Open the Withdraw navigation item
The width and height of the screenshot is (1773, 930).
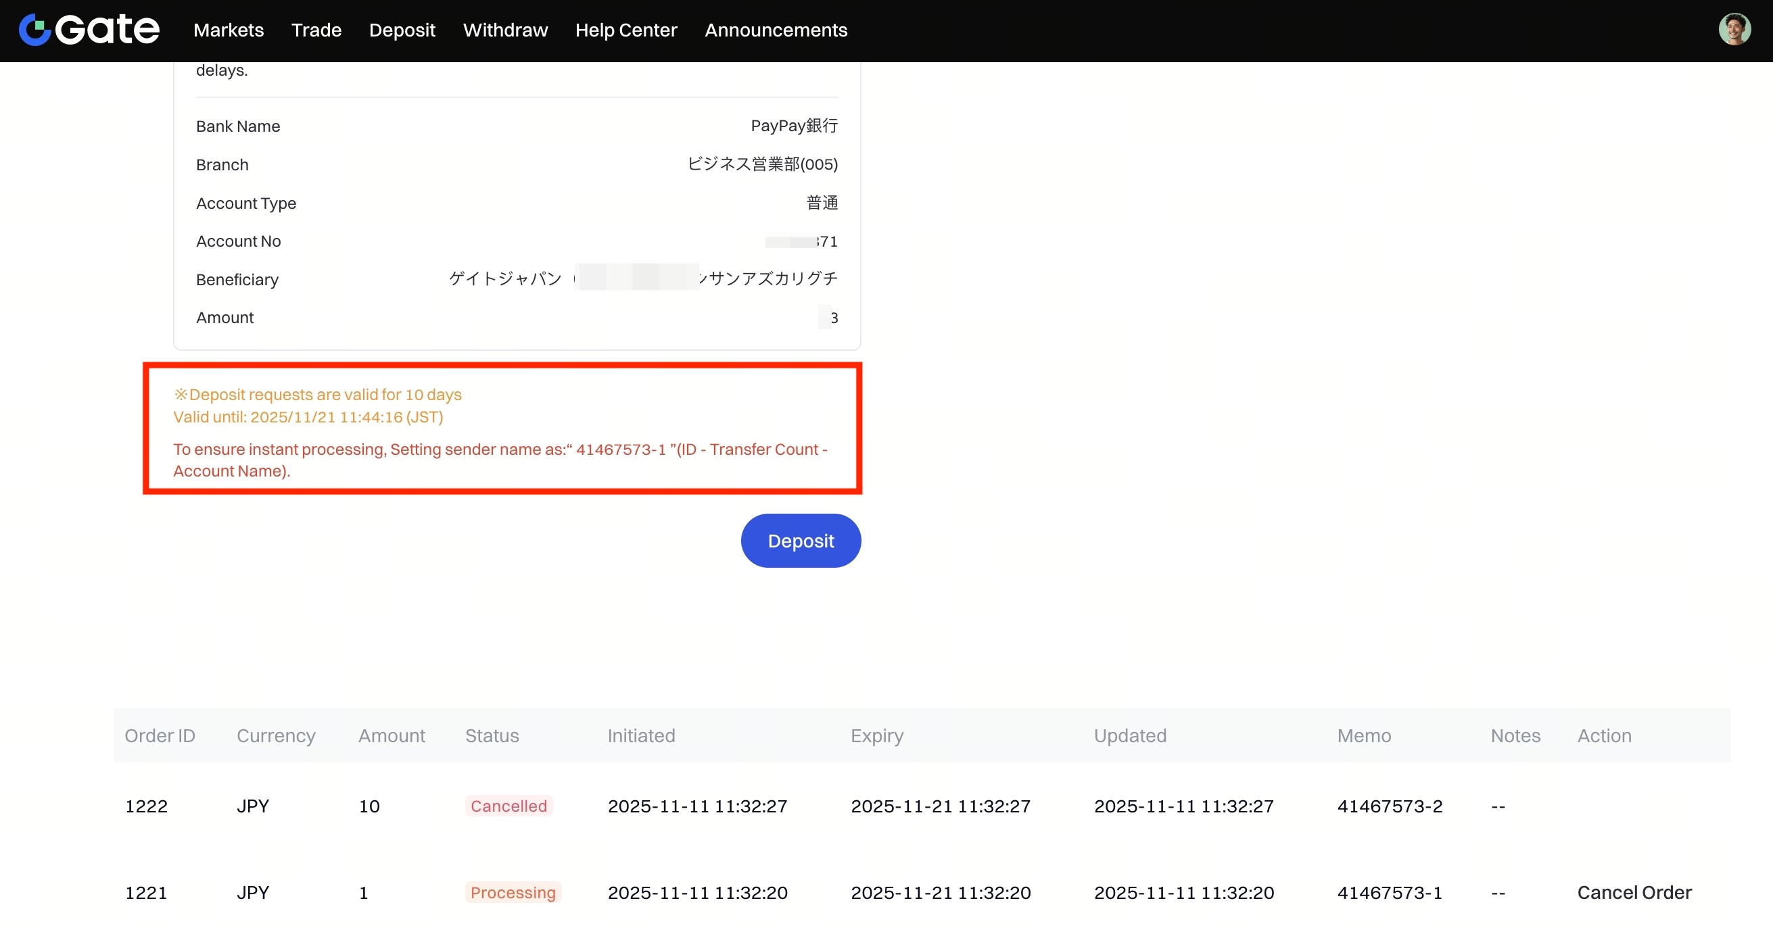[x=505, y=30]
